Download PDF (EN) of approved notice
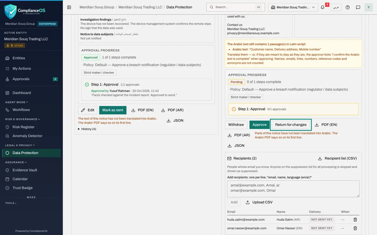Viewport: 377px width, 235px height. pos(143,110)
